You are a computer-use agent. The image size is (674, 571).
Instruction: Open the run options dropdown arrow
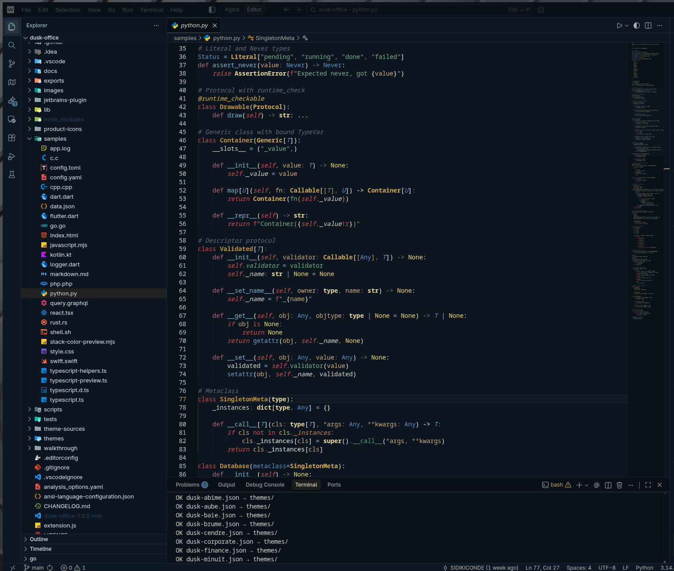point(627,25)
